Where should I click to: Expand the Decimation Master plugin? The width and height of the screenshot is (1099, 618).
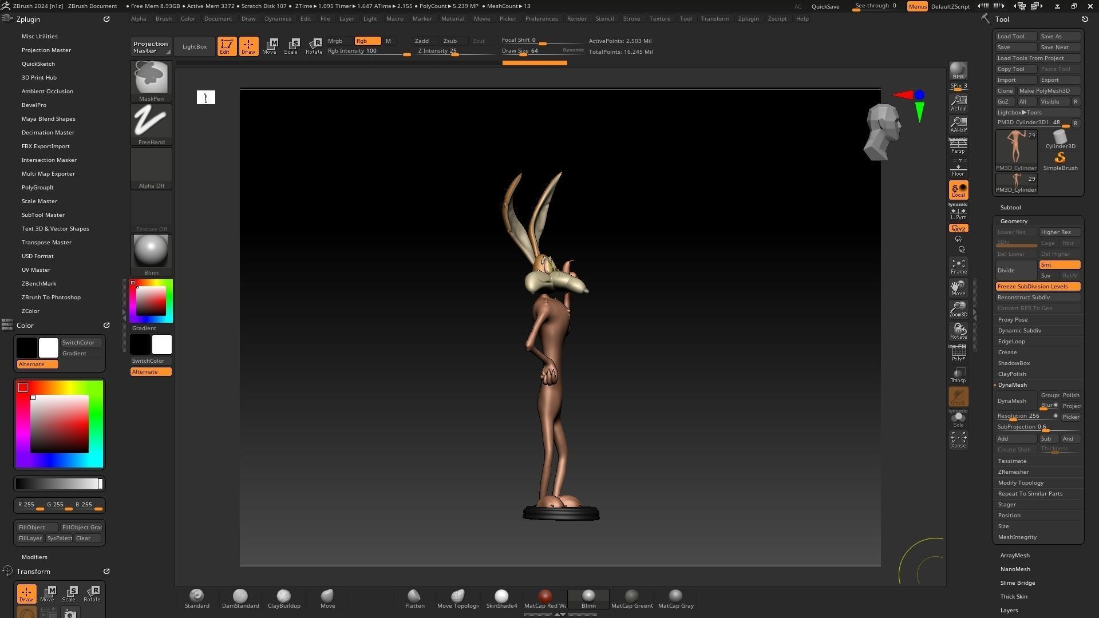tap(48, 132)
